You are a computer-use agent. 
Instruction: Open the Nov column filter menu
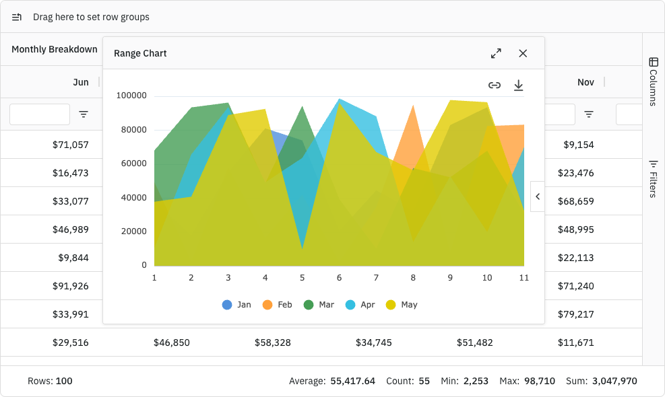click(589, 114)
